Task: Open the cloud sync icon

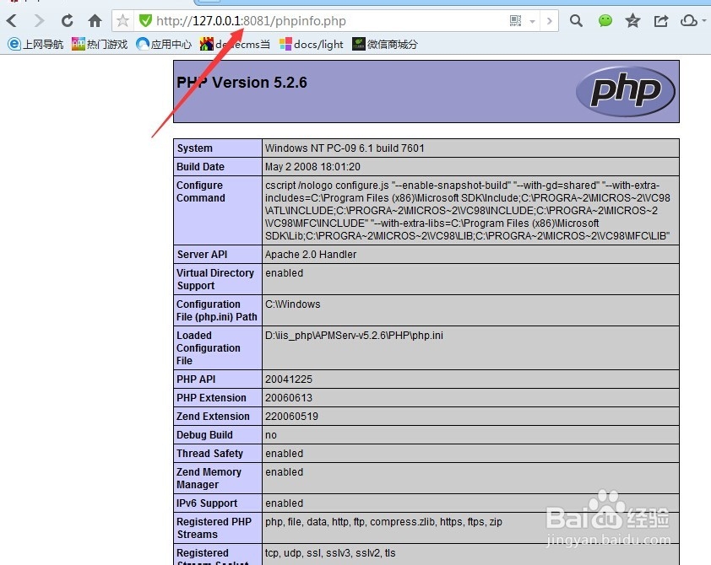Action: point(689,21)
